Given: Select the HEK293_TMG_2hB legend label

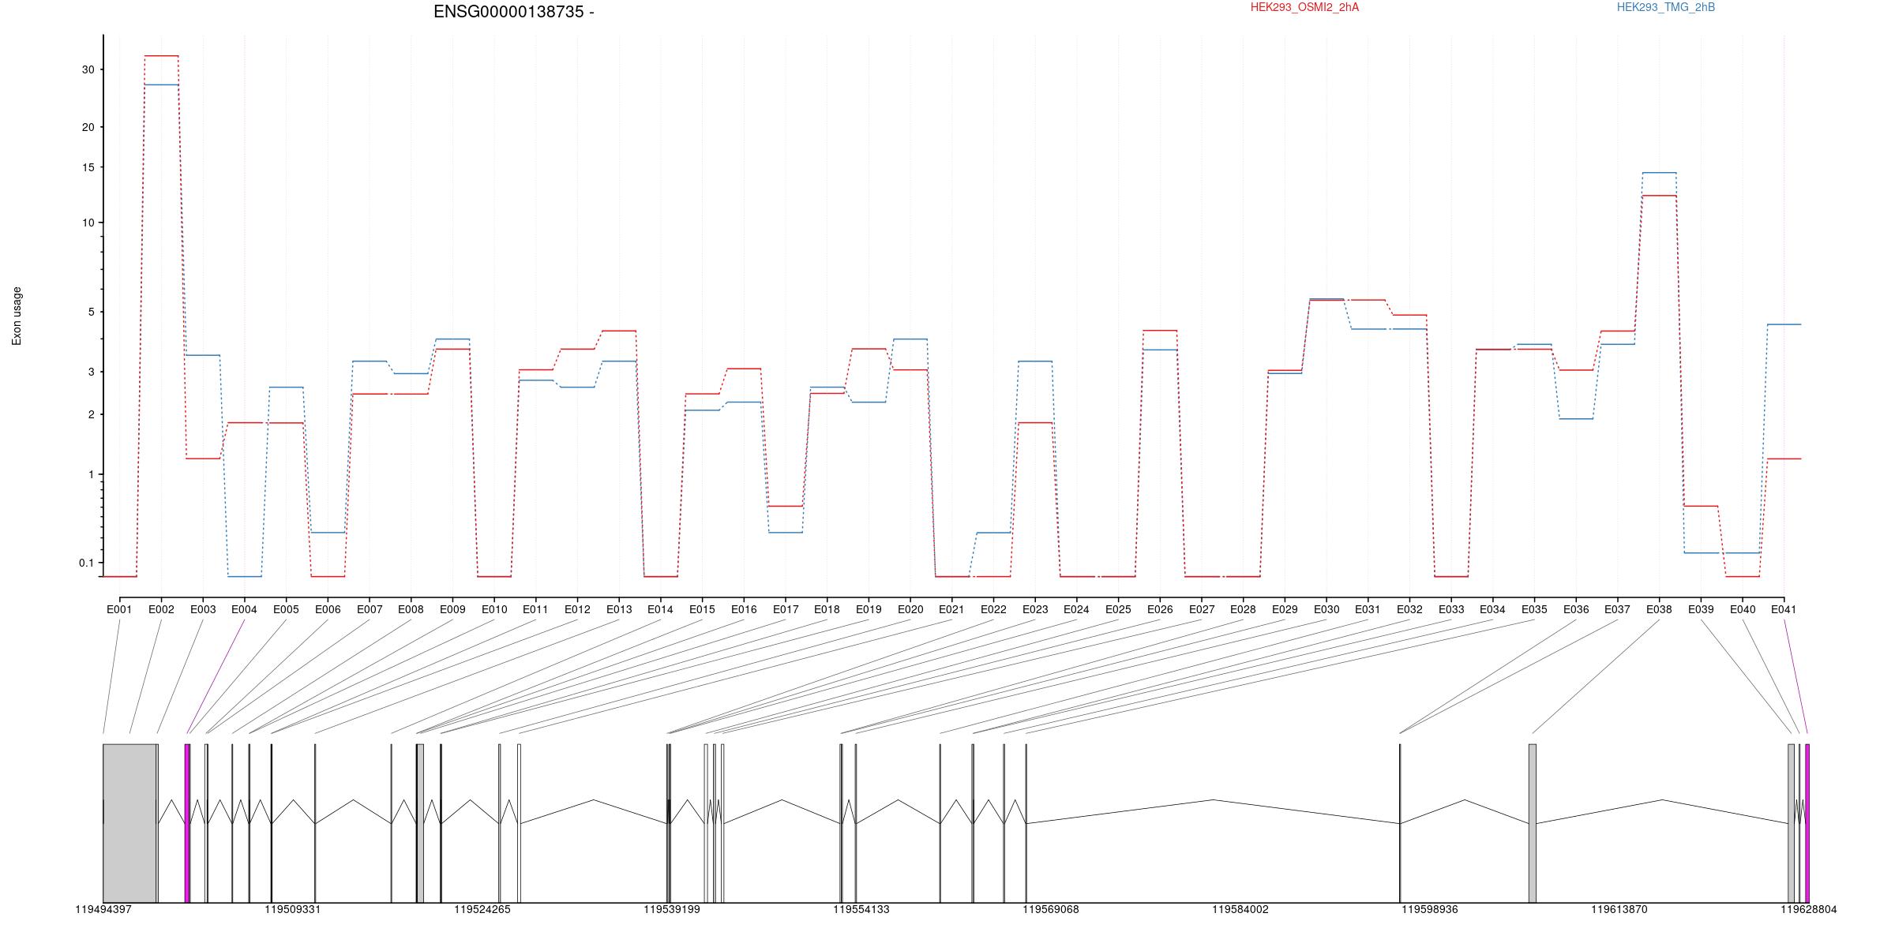Looking at the screenshot, I should (x=1666, y=7).
